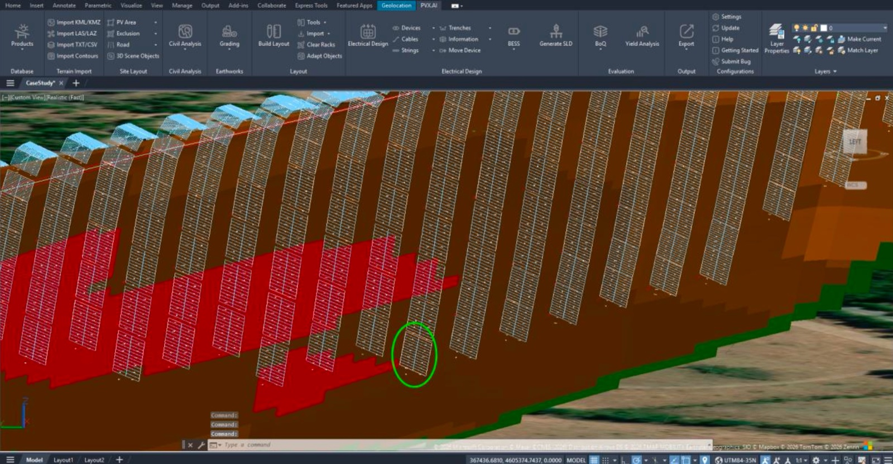
Task: Open status bar customization menu
Action: [x=887, y=460]
